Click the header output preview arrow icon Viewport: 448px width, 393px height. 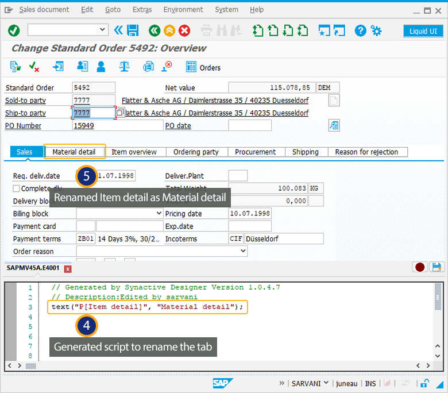(x=58, y=67)
